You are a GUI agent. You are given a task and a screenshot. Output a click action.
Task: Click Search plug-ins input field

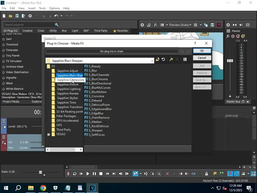pyautogui.click(x=29, y=25)
